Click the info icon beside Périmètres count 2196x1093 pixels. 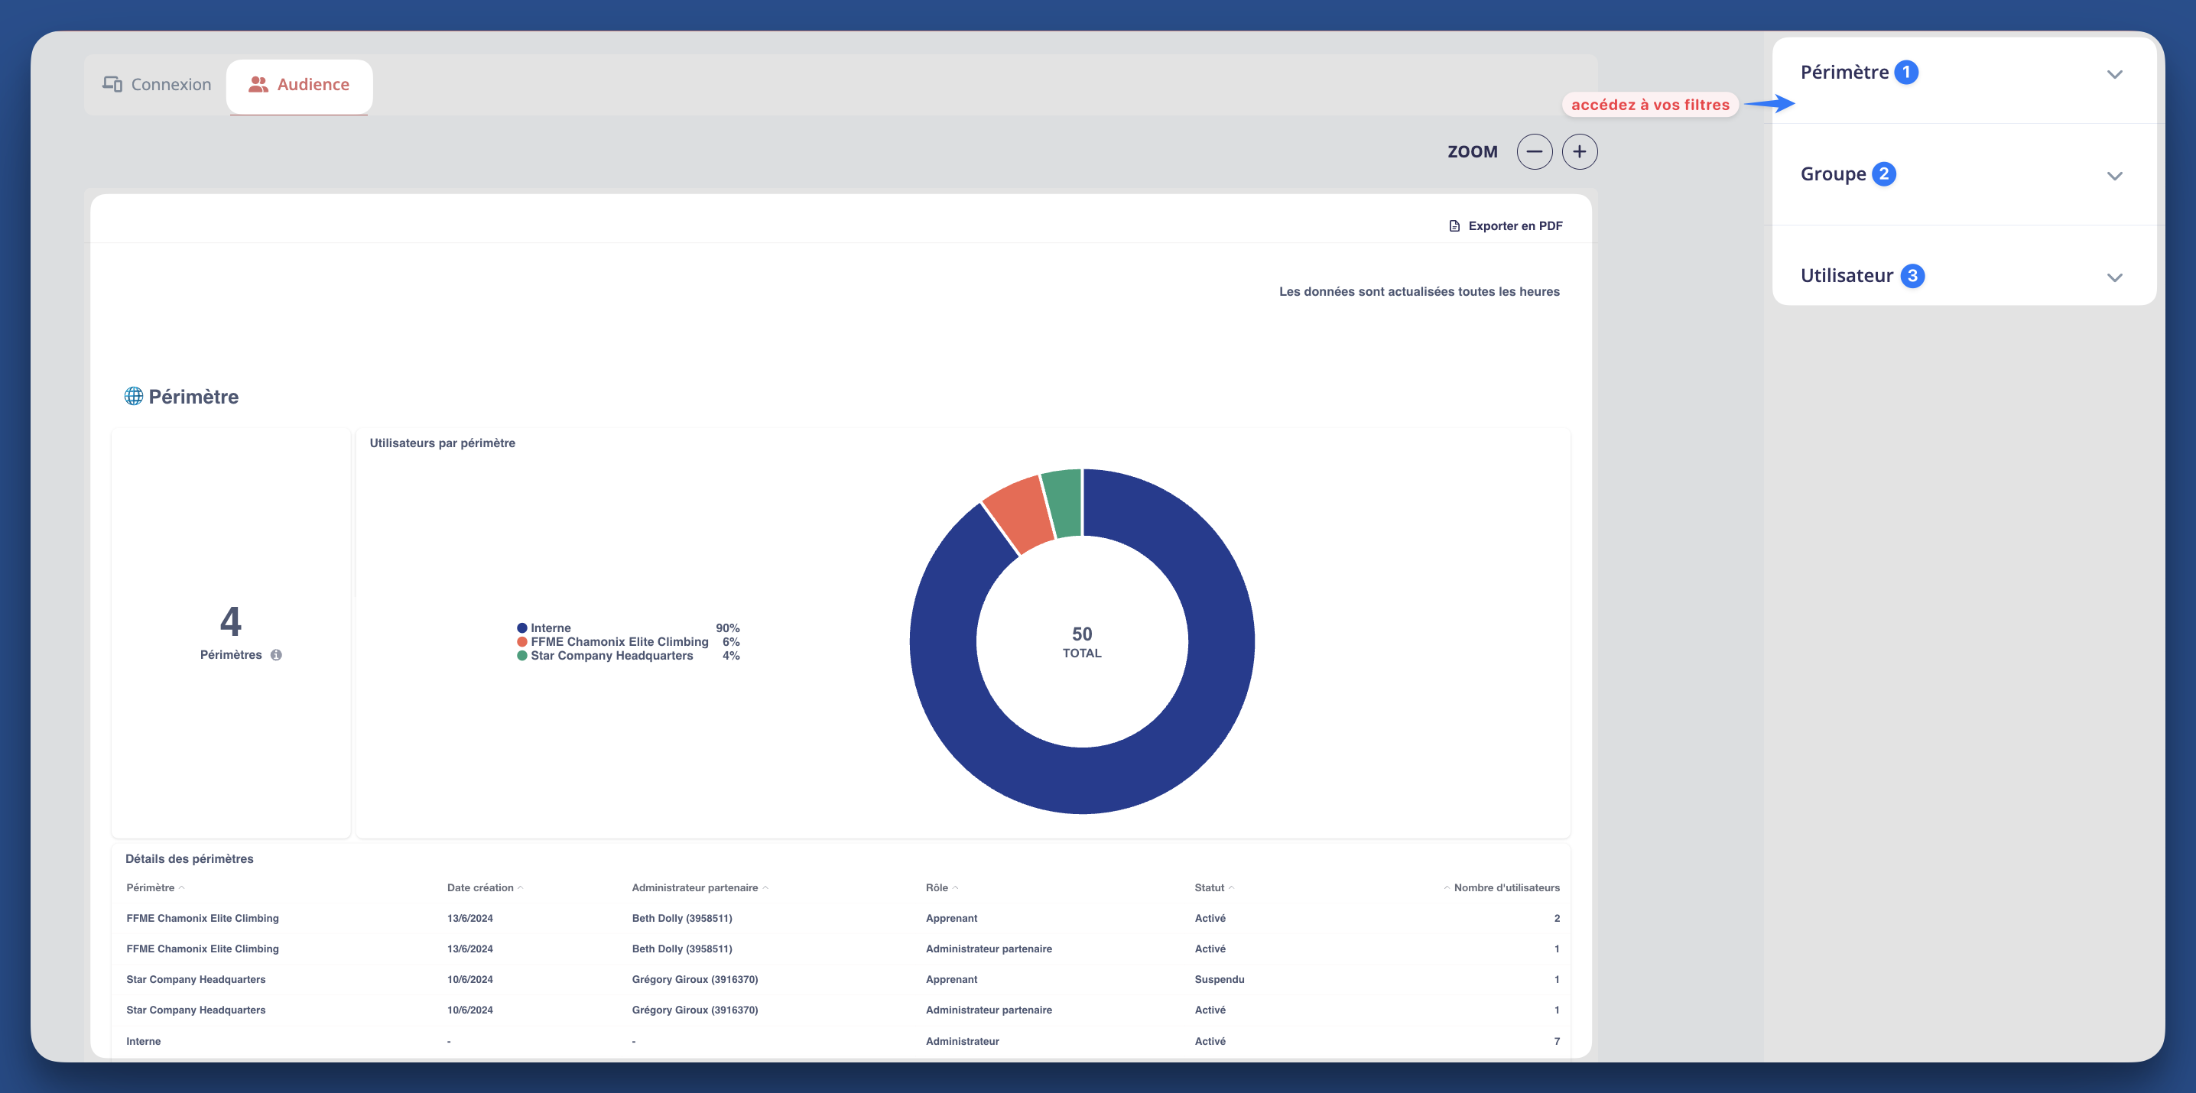[x=275, y=654]
